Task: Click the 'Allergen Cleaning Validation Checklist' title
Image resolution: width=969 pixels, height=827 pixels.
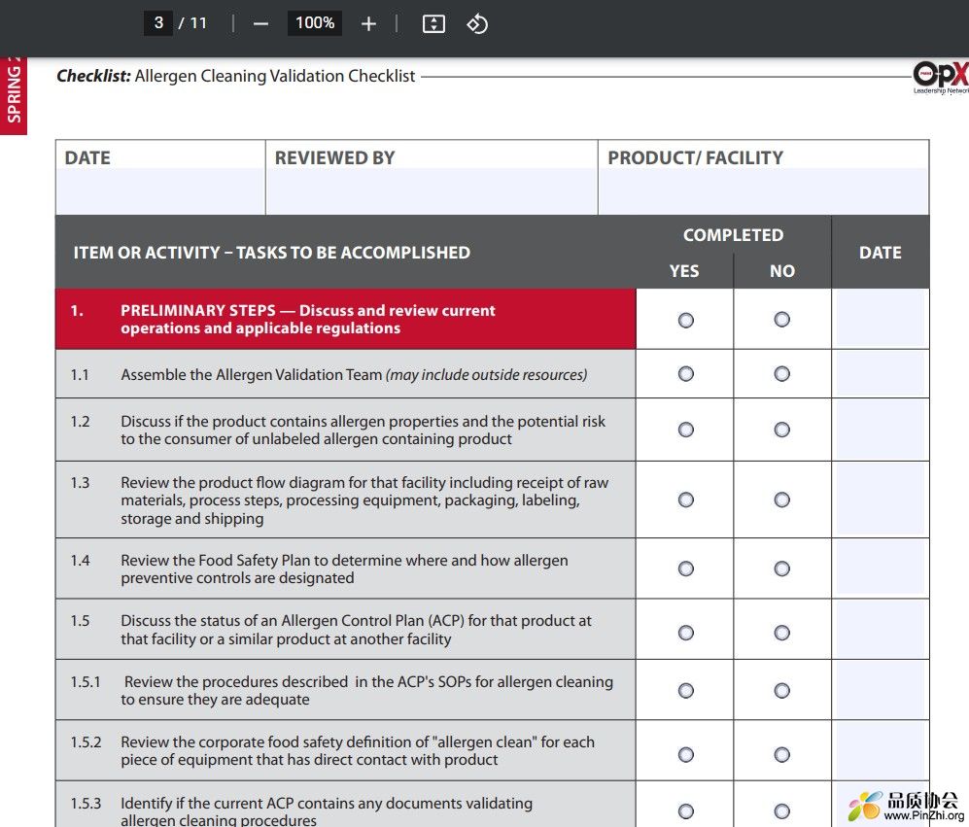Action: pyautogui.click(x=275, y=76)
